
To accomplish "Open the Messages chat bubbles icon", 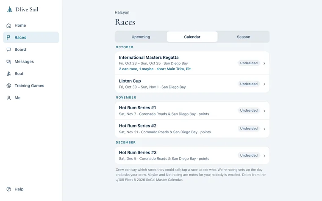I will click(x=9, y=61).
